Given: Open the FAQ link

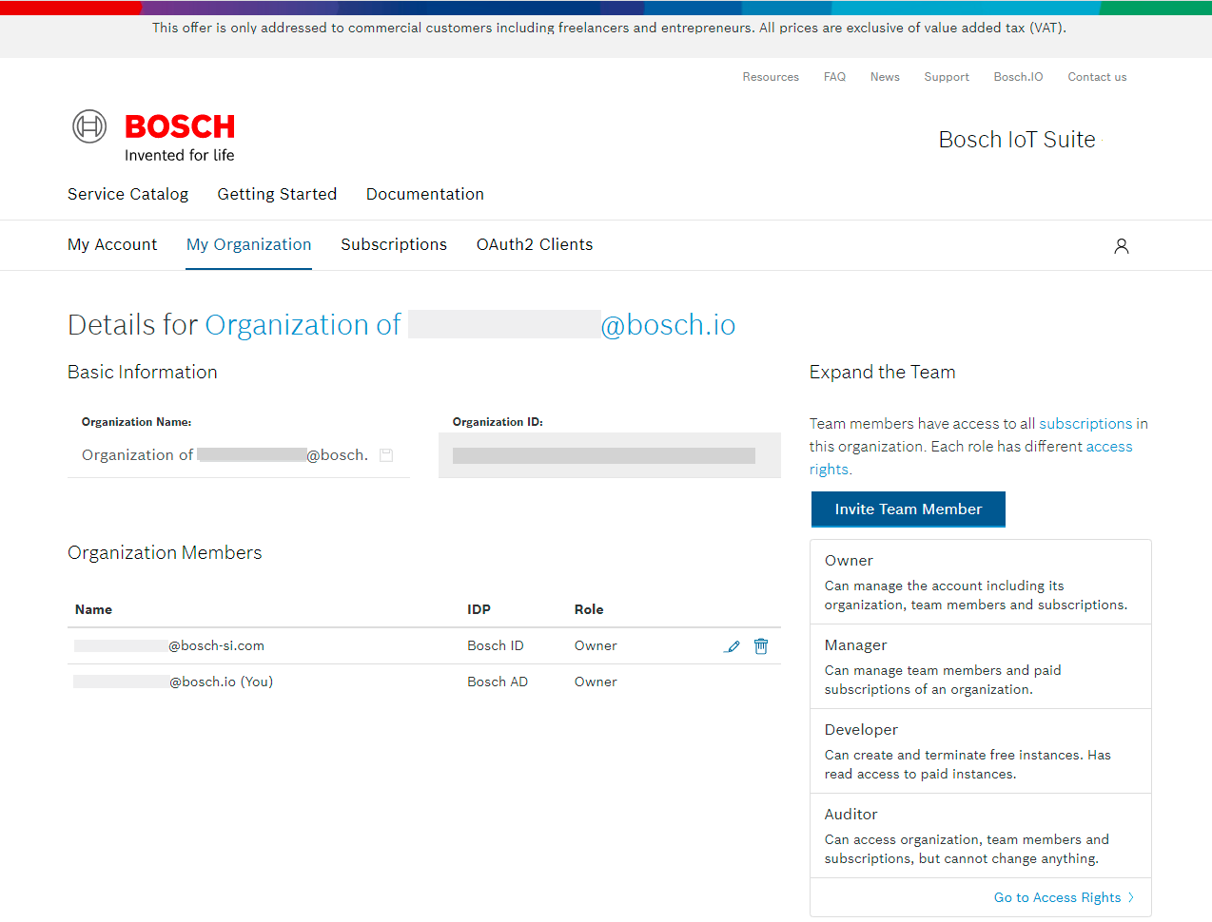Looking at the screenshot, I should [x=834, y=77].
